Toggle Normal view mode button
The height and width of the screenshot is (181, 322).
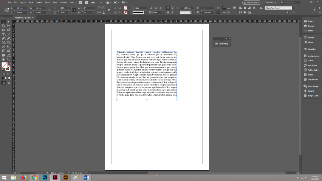tap(4, 82)
